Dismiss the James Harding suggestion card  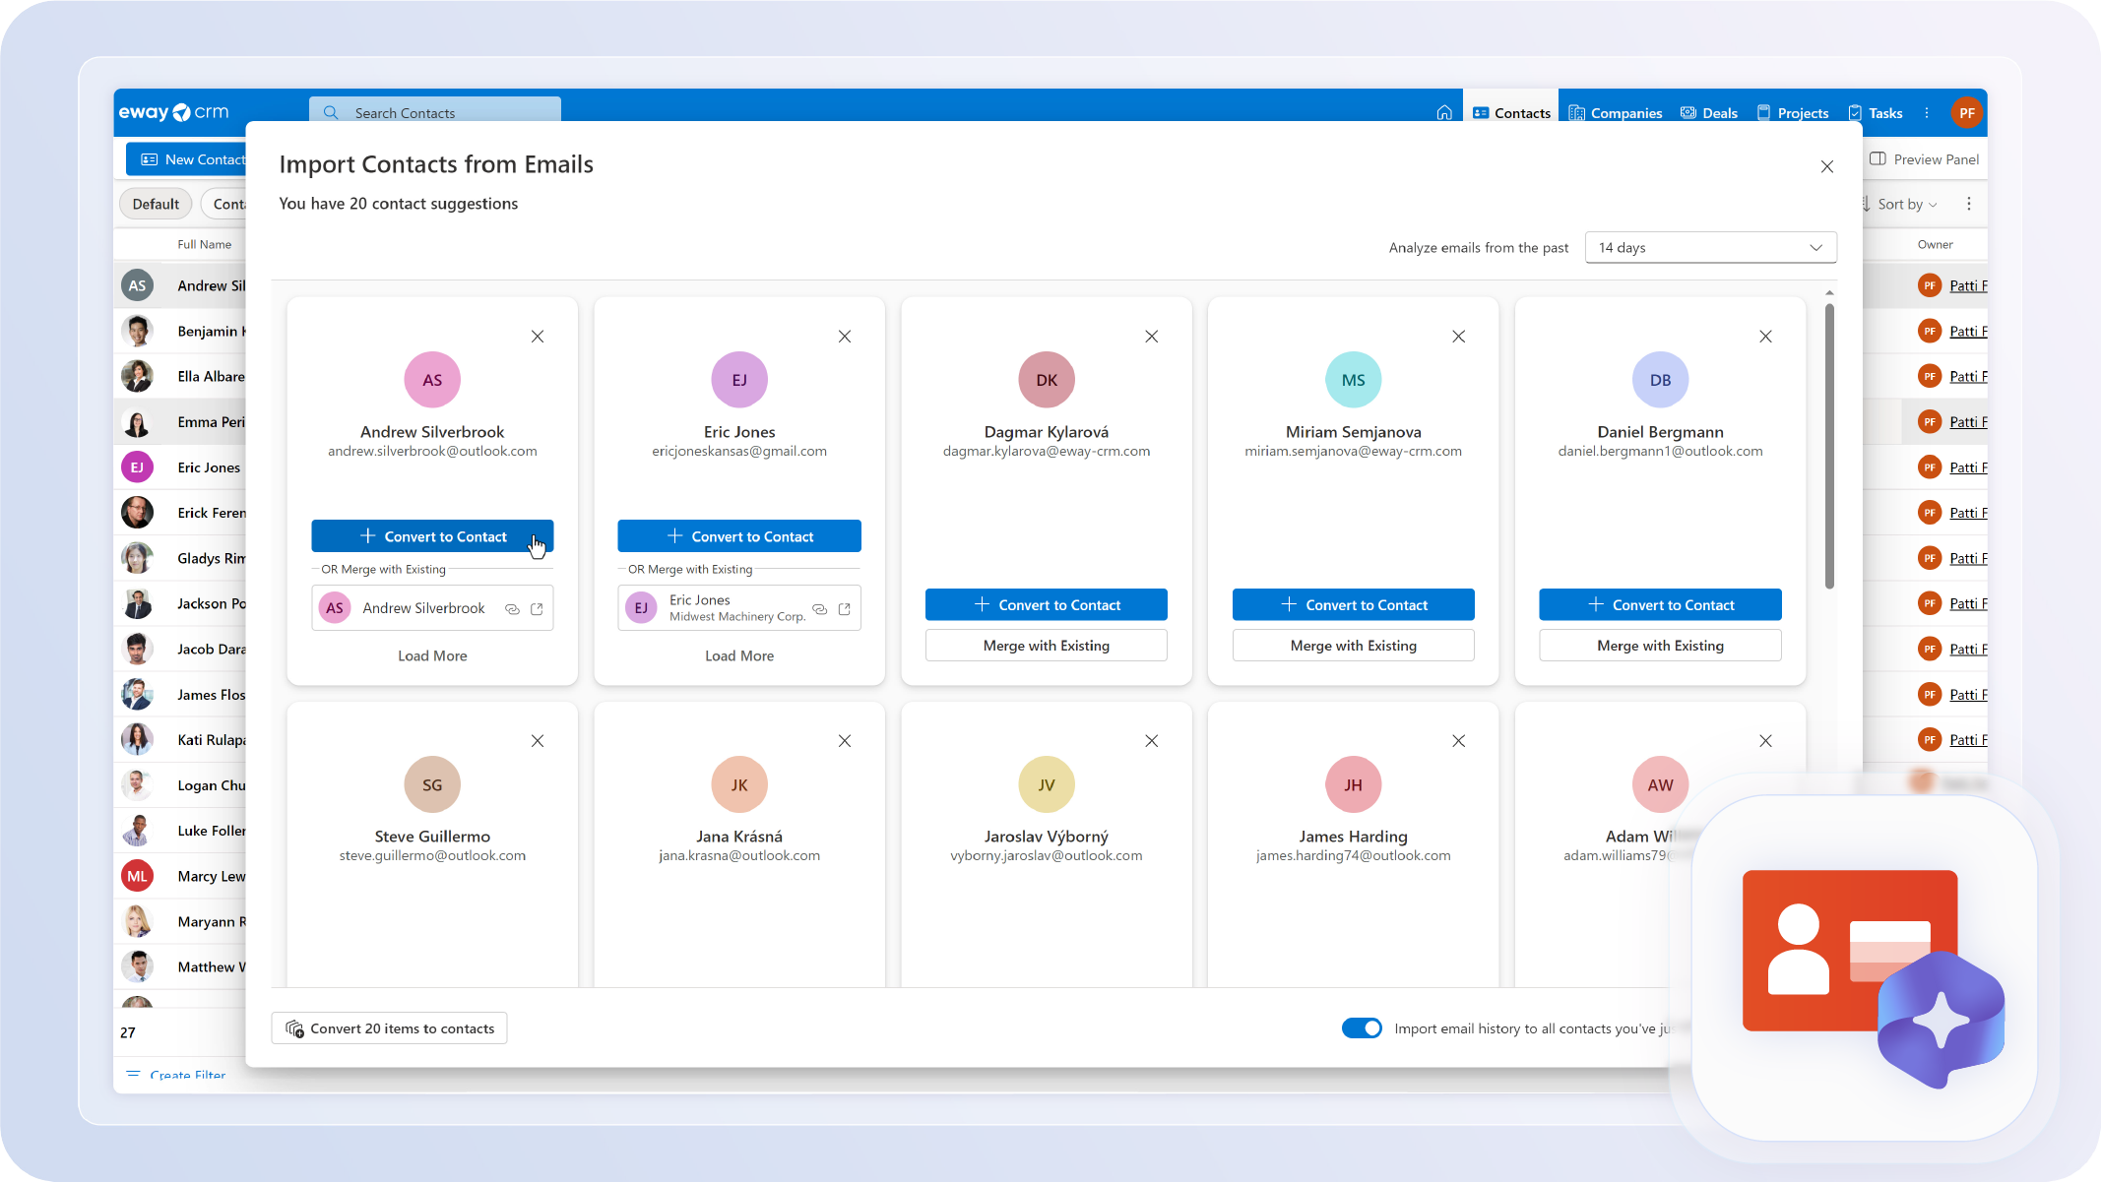point(1458,741)
